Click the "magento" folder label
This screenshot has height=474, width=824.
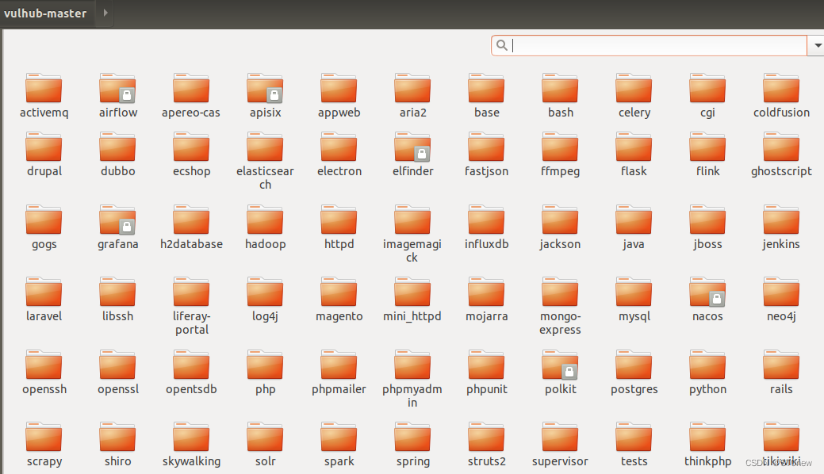[x=339, y=317]
